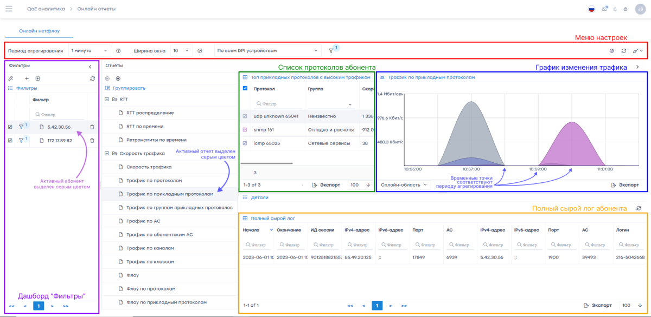Open the hamburger navigation menu
This screenshot has height=317, width=651.
tap(9, 9)
